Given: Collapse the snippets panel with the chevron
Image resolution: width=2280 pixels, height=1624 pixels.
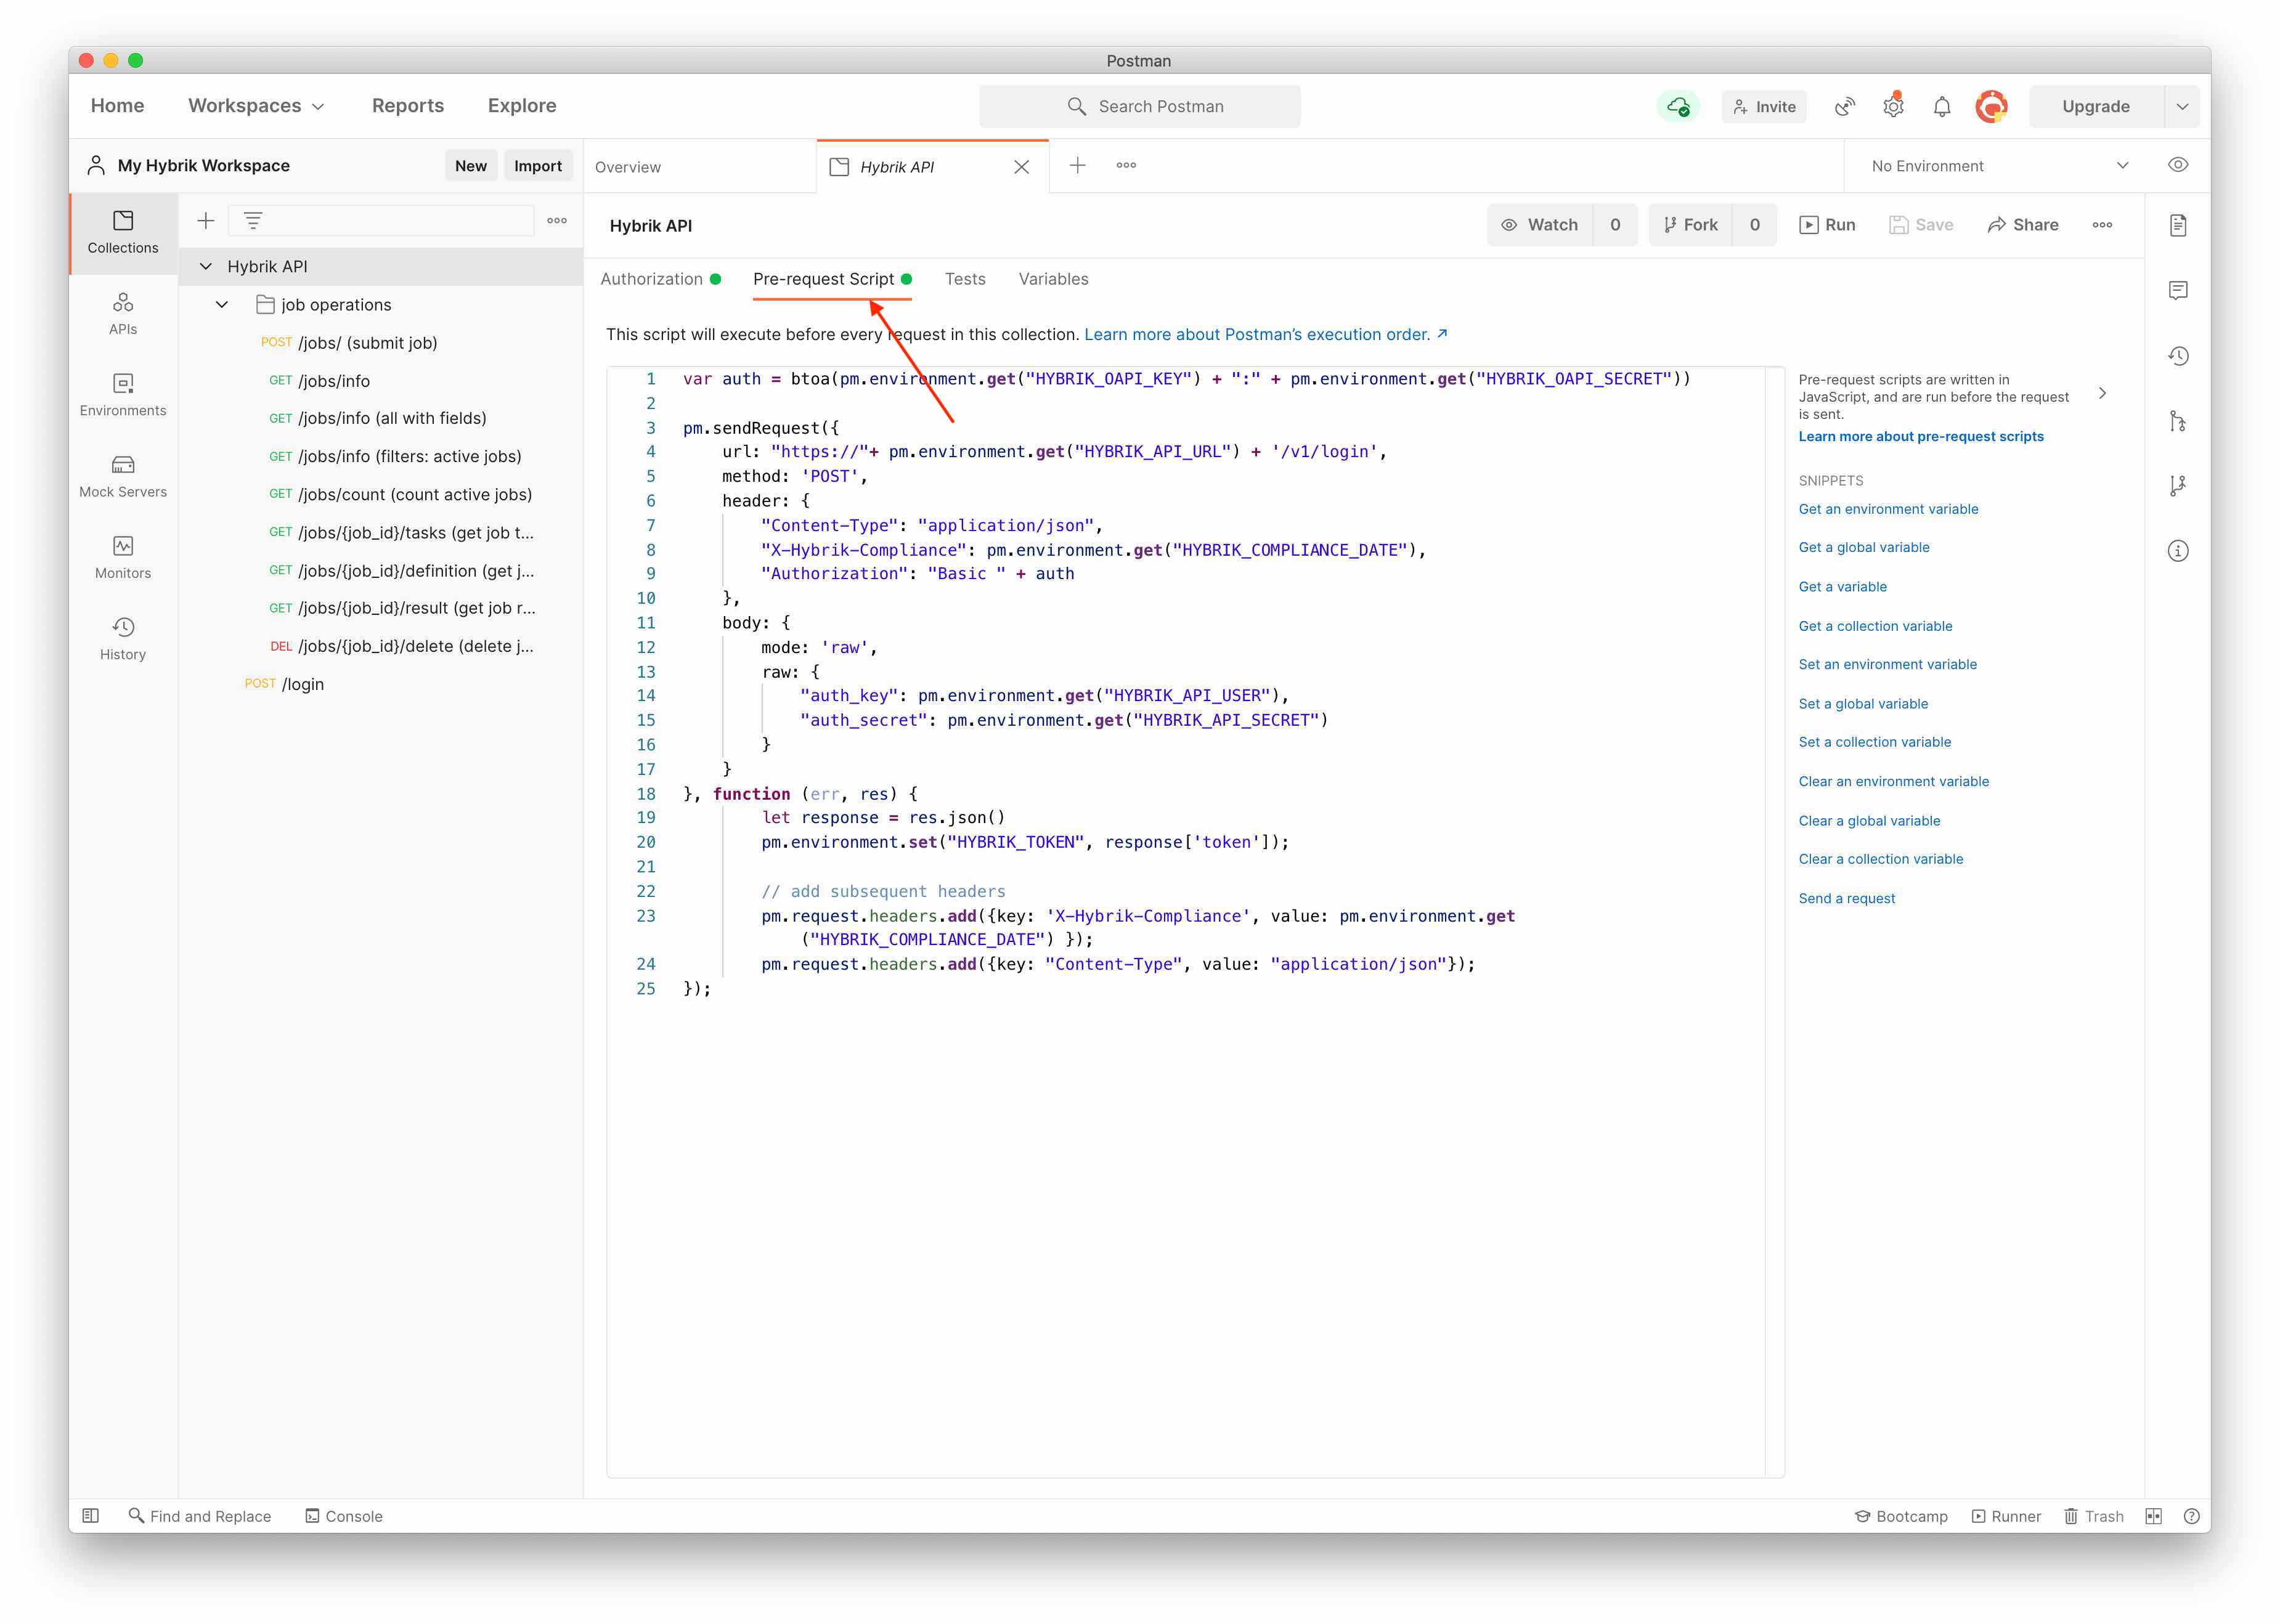Looking at the screenshot, I should 2102,393.
